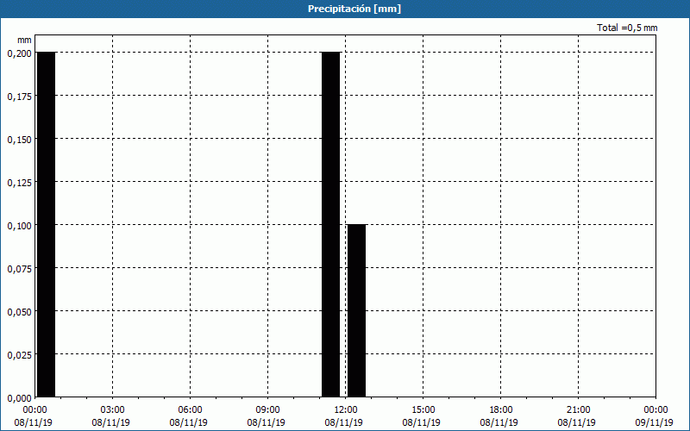Click the 0,025 y-axis label
Viewport: 690px width, 431px height.
pos(19,355)
